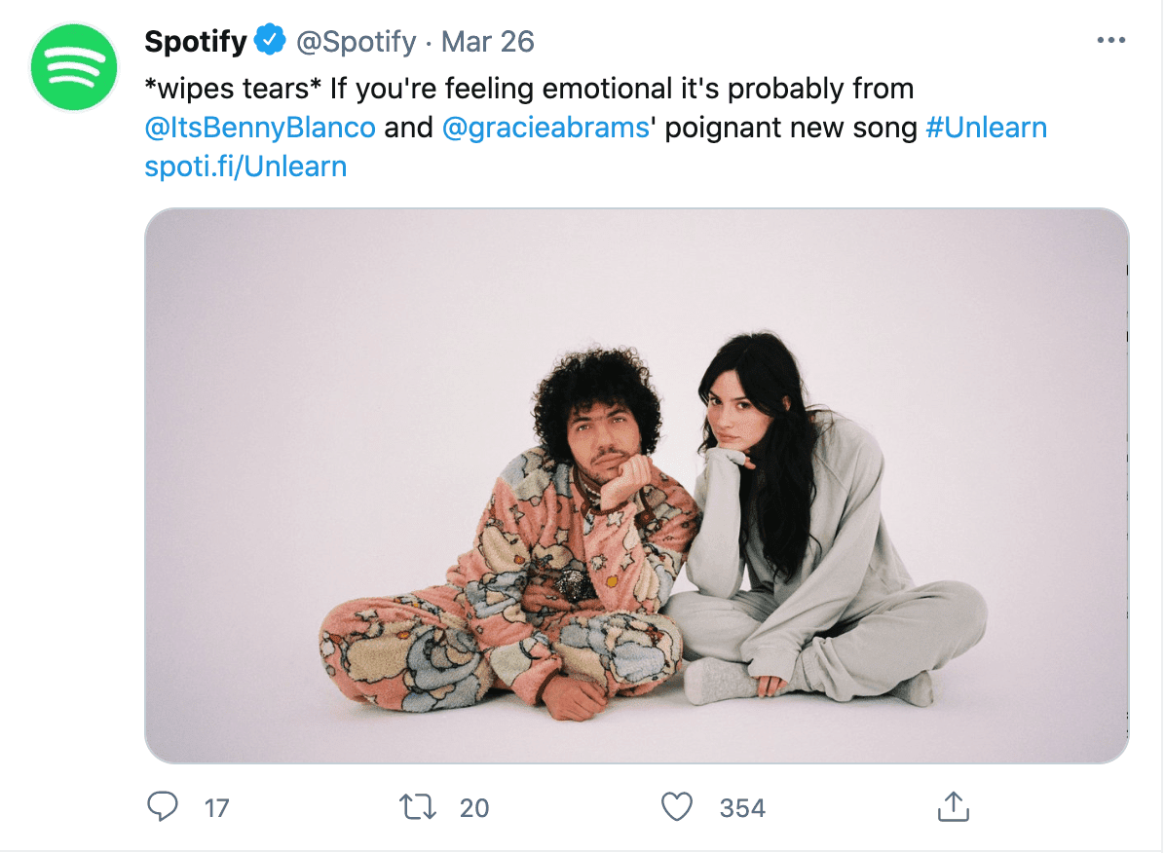Retweet using the arrows icon

click(418, 806)
